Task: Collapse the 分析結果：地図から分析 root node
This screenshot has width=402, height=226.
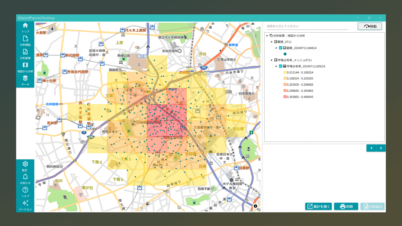Action: [267, 36]
